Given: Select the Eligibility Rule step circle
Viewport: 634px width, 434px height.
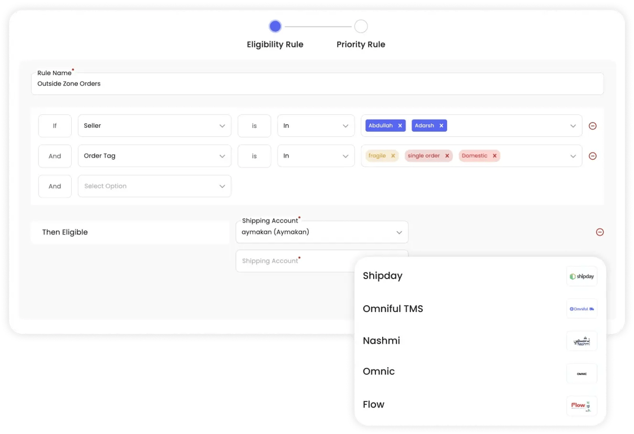Looking at the screenshot, I should (x=275, y=26).
